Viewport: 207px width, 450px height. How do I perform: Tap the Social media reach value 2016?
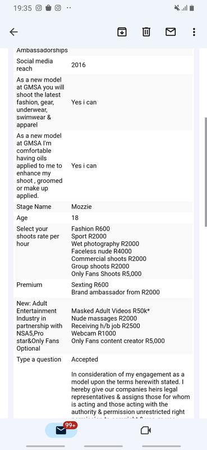tap(79, 65)
